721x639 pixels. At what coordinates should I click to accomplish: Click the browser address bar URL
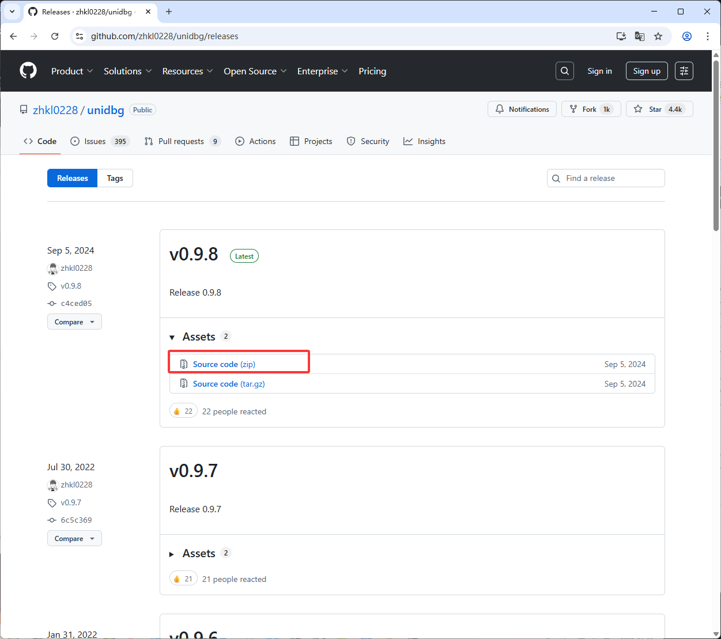click(x=164, y=36)
